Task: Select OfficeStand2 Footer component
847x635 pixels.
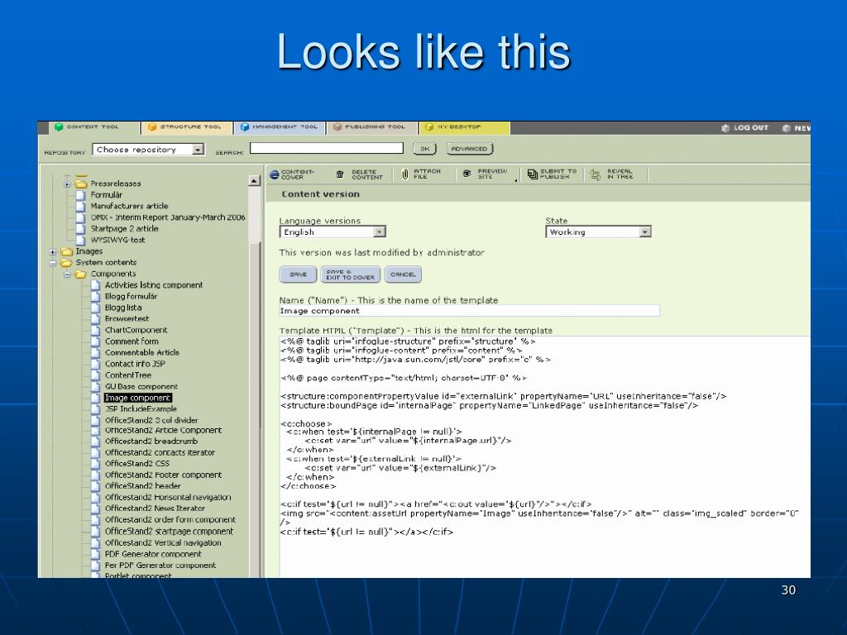Action: (163, 475)
